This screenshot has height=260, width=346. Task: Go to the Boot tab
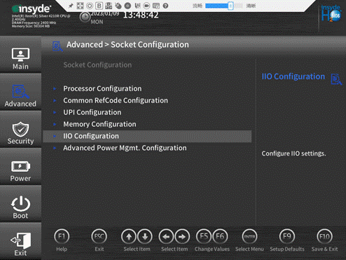(x=20, y=207)
